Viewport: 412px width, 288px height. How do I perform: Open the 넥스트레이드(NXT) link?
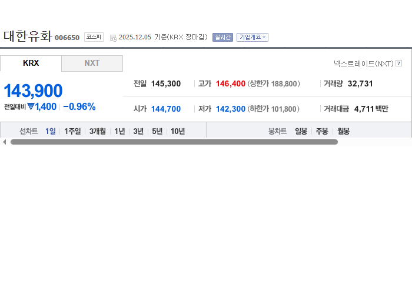(364, 63)
